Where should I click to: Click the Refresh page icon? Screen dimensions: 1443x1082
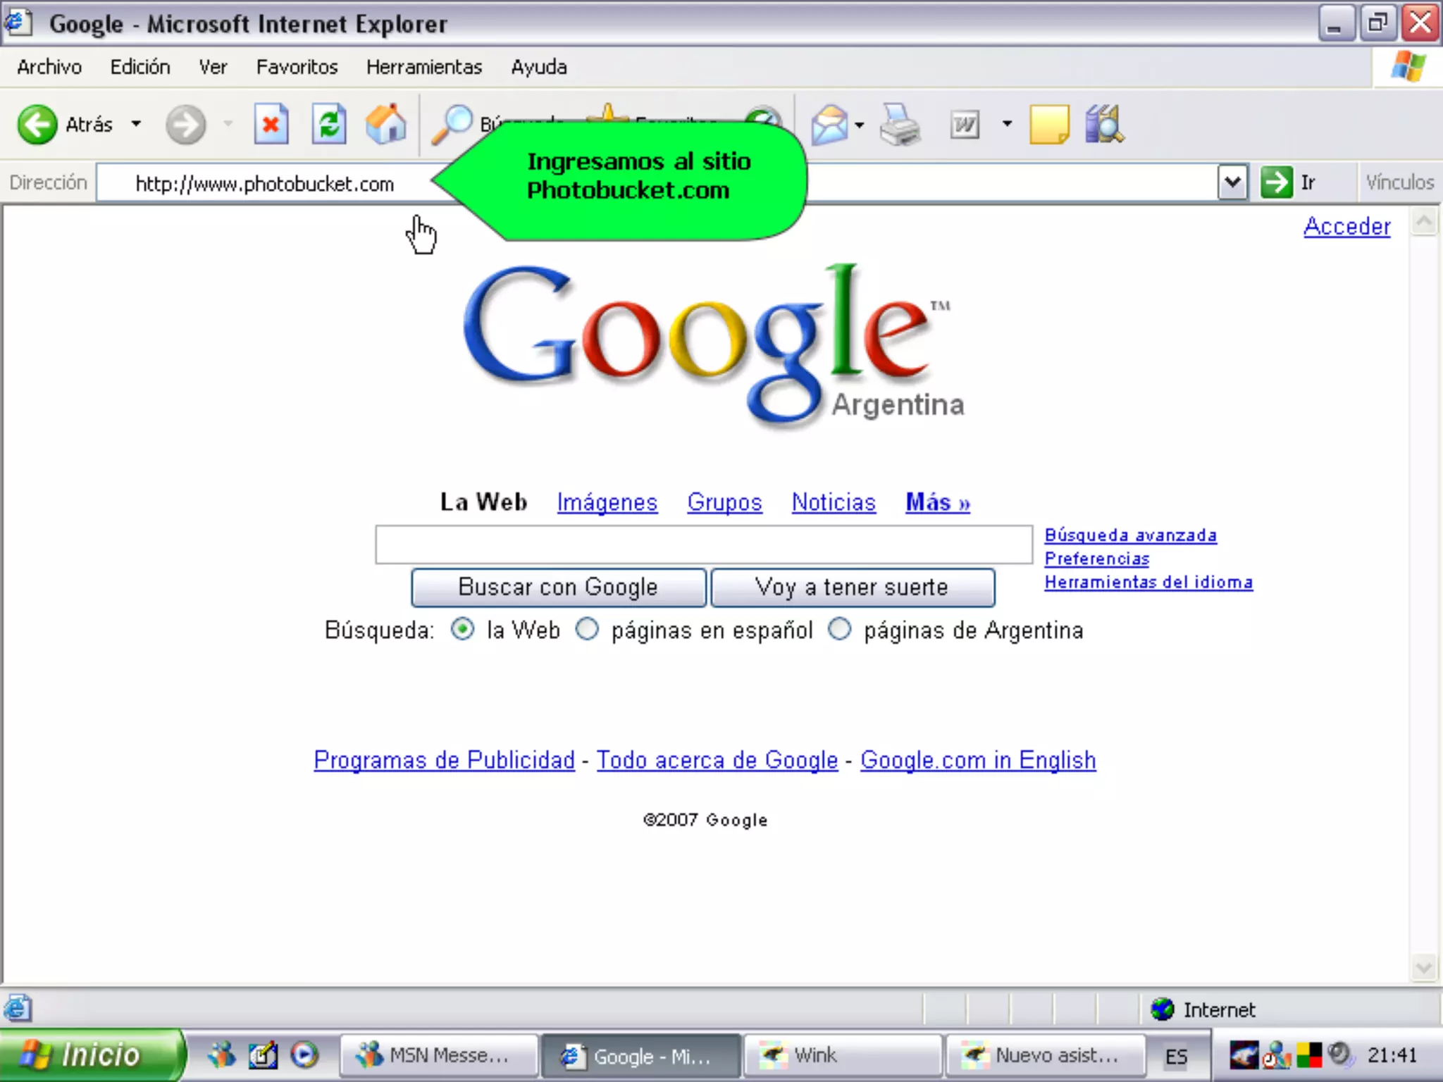coord(329,125)
